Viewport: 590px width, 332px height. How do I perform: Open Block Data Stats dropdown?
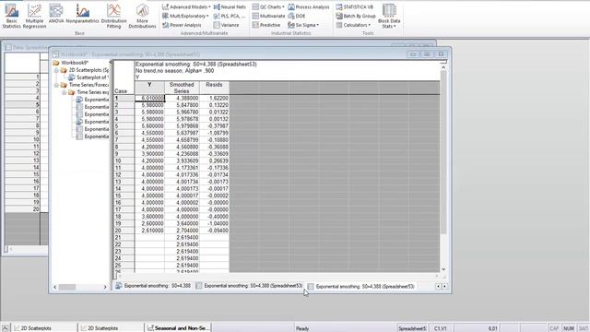pyautogui.click(x=389, y=16)
